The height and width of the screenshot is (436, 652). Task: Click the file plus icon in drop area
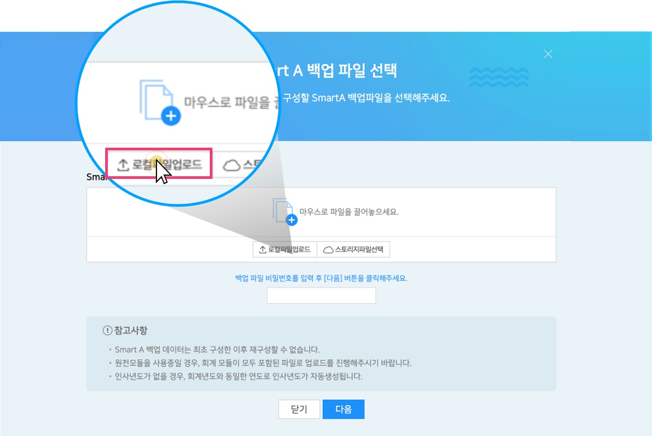285,211
